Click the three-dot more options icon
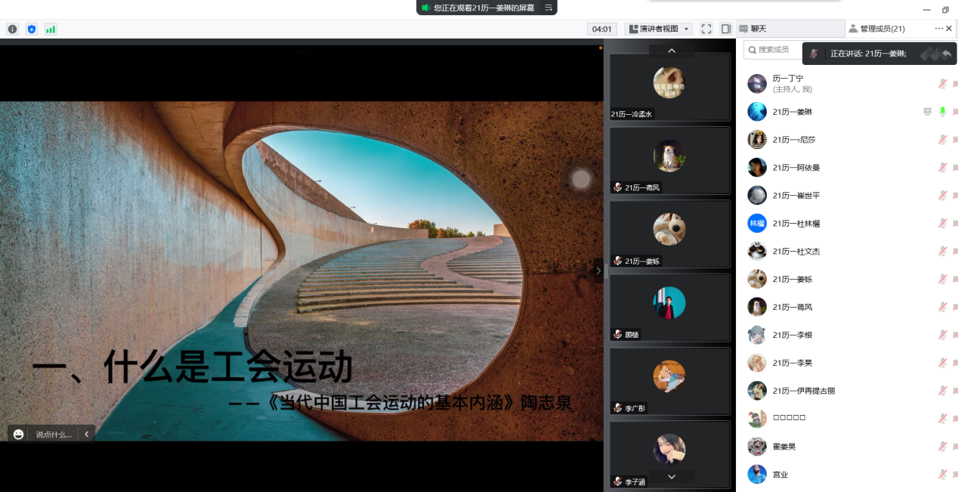Image resolution: width=958 pixels, height=492 pixels. 939,29
